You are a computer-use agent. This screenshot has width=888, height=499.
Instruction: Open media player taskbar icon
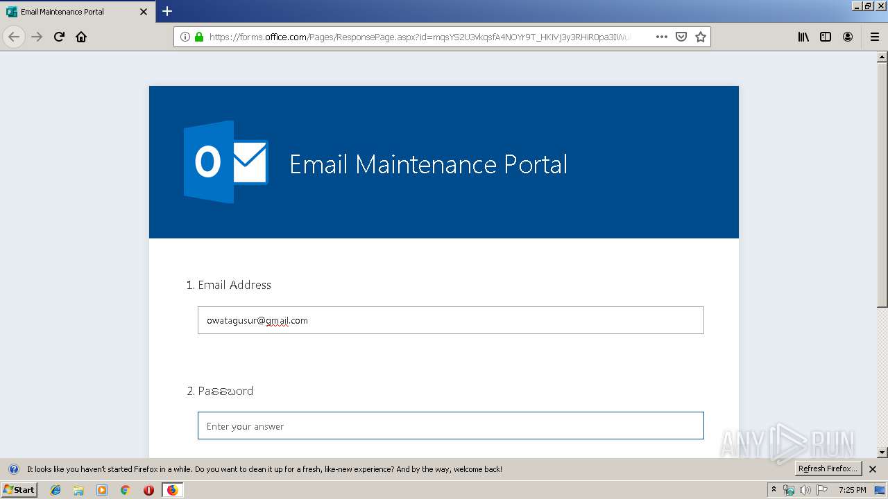click(102, 490)
